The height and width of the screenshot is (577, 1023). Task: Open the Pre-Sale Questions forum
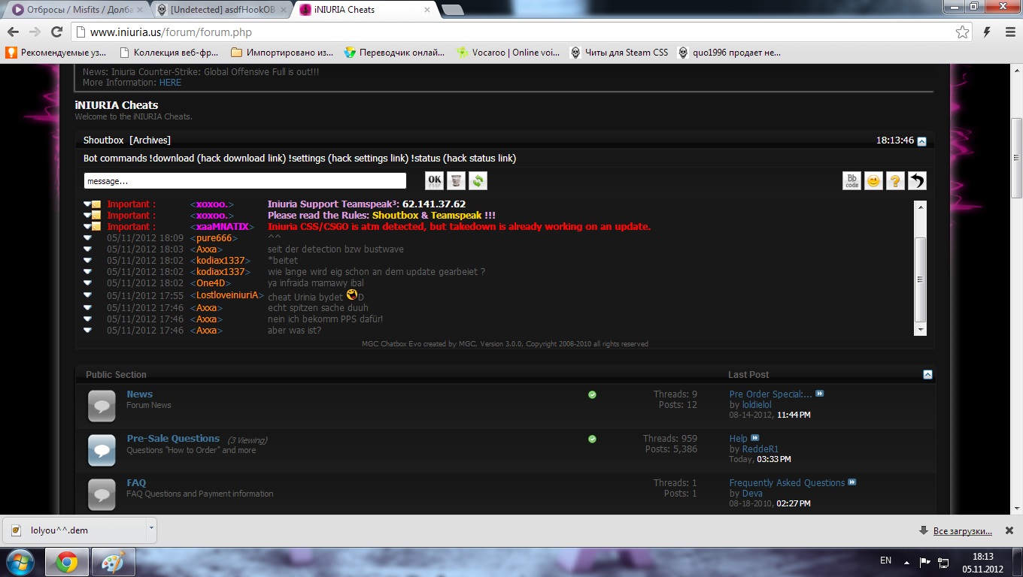point(173,438)
